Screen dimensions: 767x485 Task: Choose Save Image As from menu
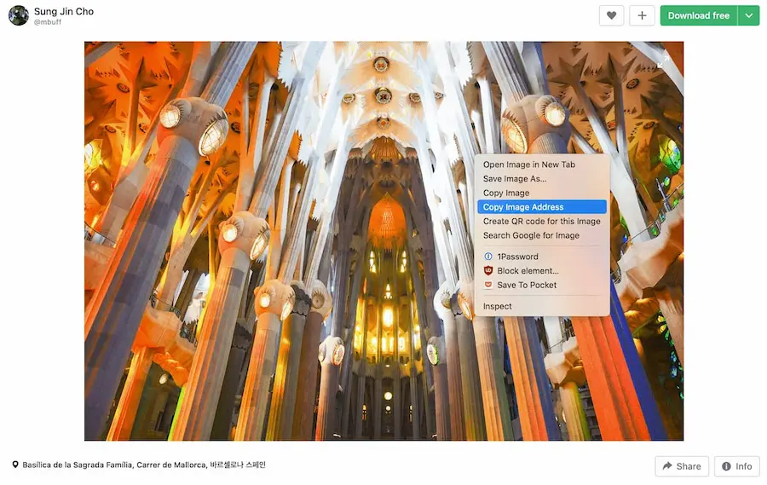tap(515, 179)
